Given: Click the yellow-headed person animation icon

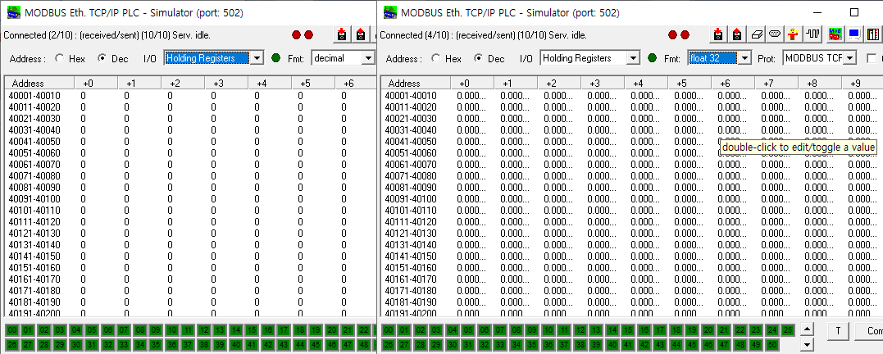Looking at the screenshot, I should [x=794, y=35].
